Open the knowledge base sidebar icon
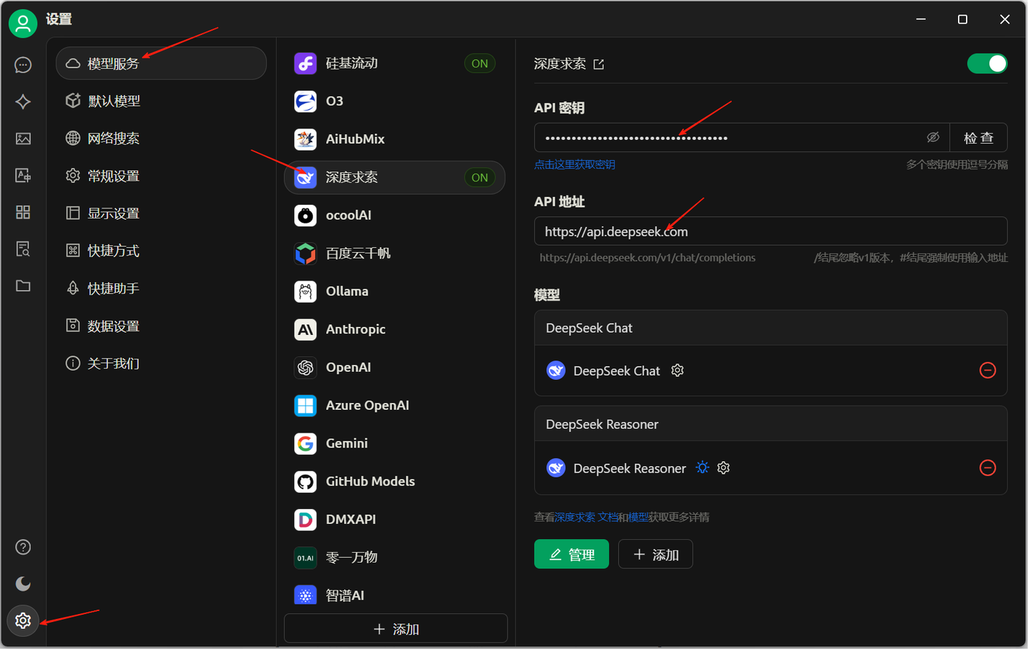 [x=23, y=248]
